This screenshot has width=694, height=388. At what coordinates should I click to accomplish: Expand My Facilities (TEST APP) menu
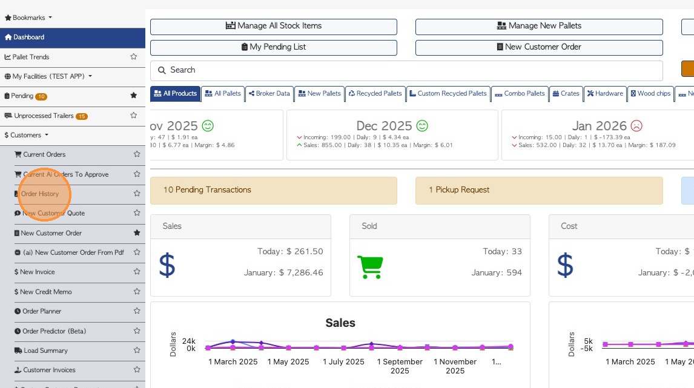[48, 76]
